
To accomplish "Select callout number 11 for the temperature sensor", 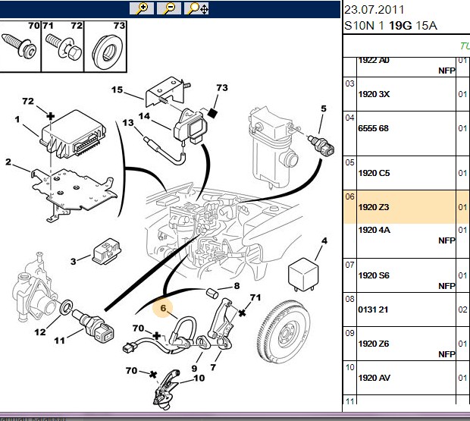I will tap(59, 341).
